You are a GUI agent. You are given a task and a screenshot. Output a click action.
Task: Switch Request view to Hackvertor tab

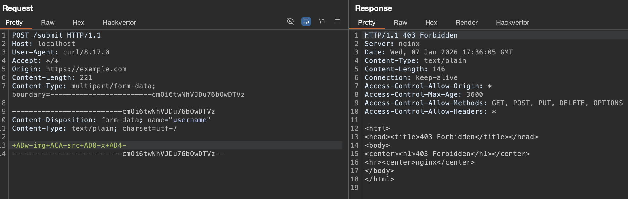(119, 23)
